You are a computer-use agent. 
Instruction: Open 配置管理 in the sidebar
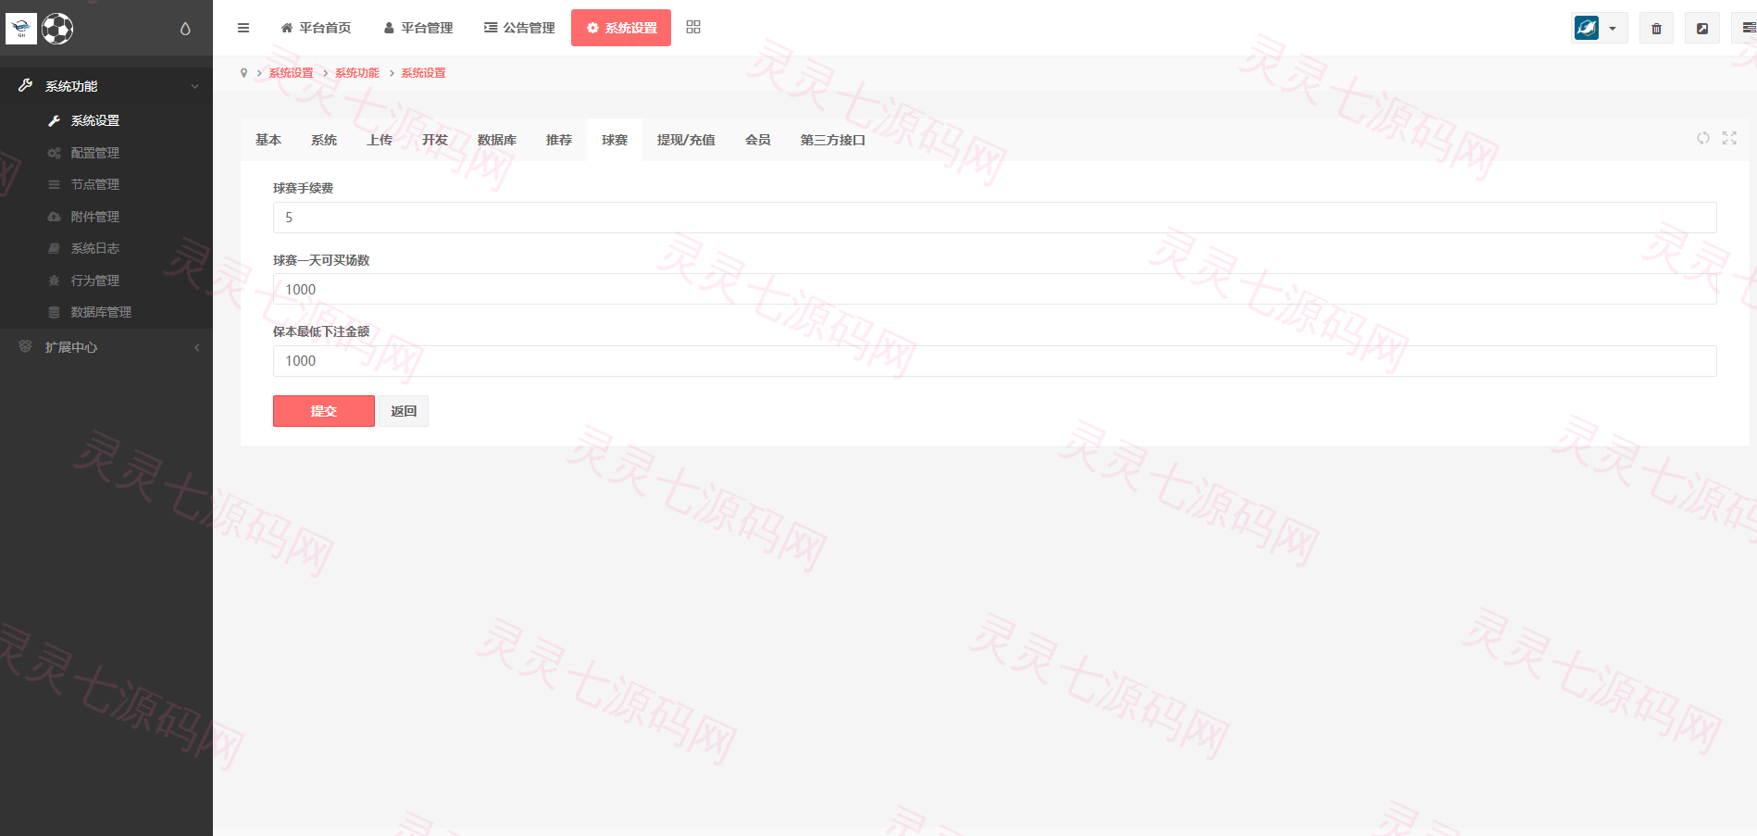point(95,153)
